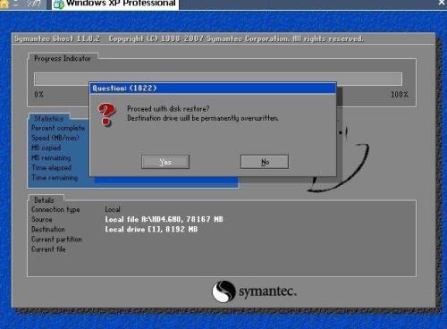The image size is (447, 329).
Task: Click the Question (1822) title bar
Action: pyautogui.click(x=213, y=89)
